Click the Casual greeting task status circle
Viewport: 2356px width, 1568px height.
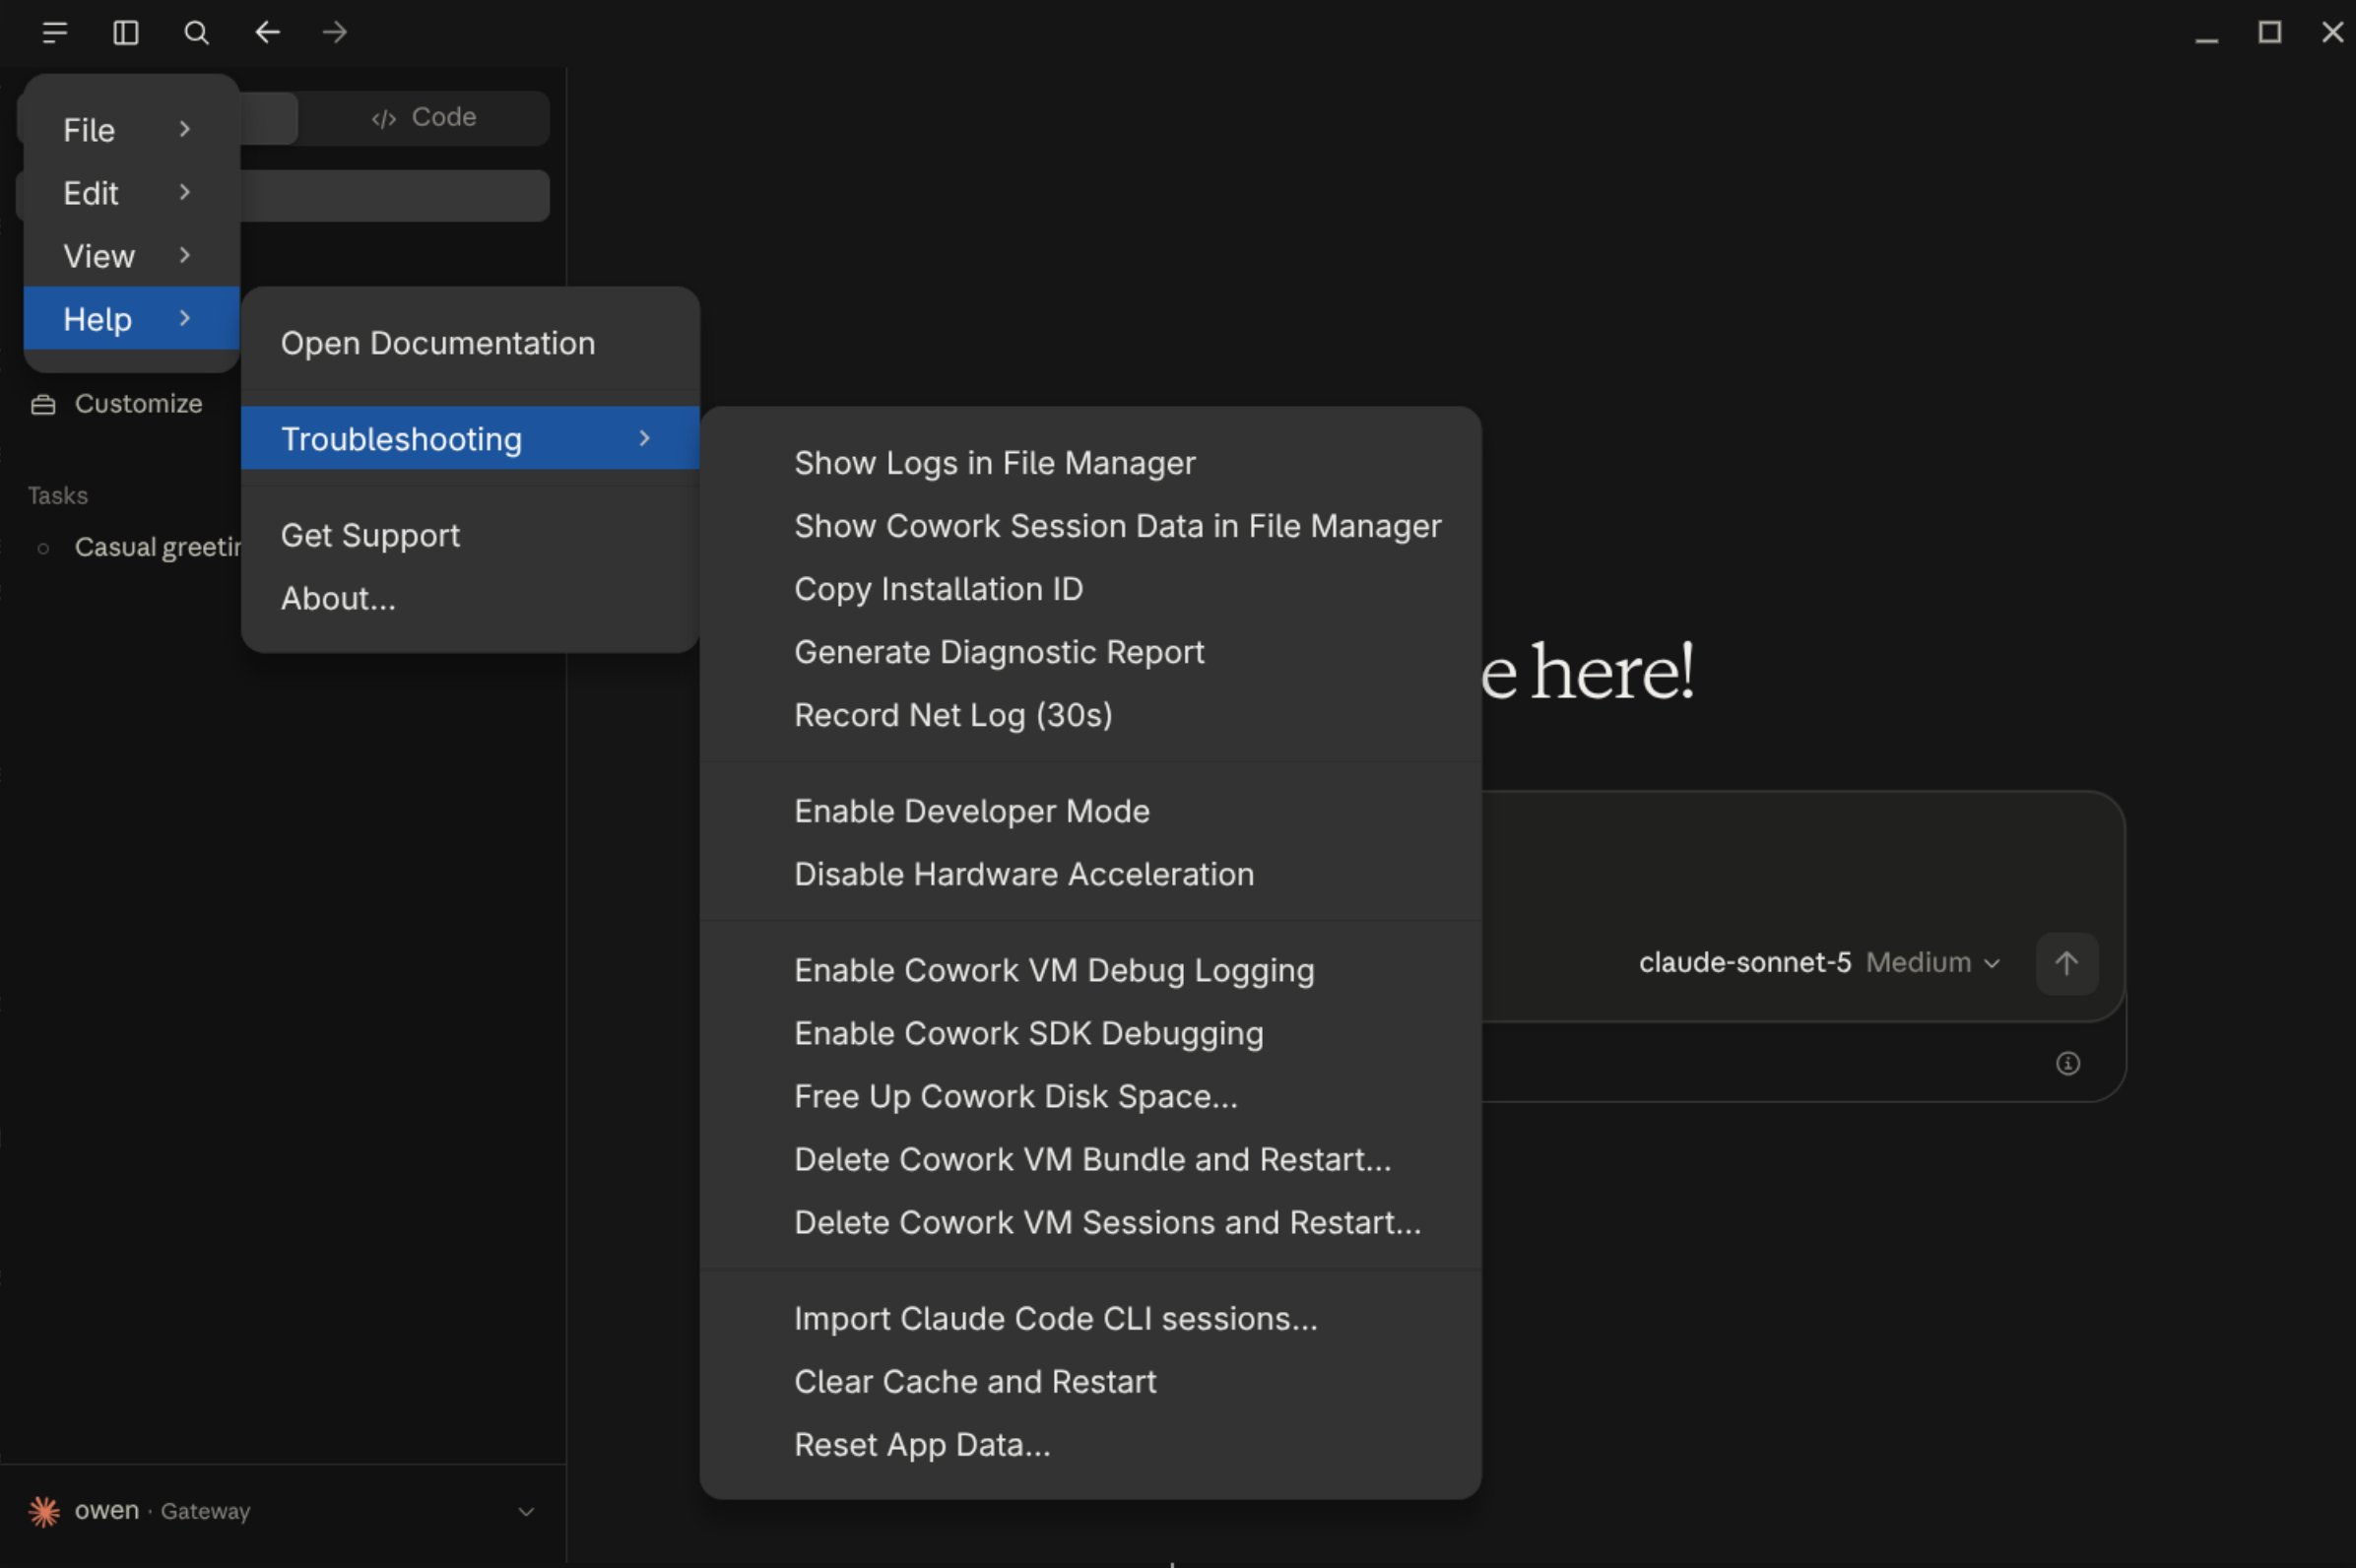tap(43, 548)
